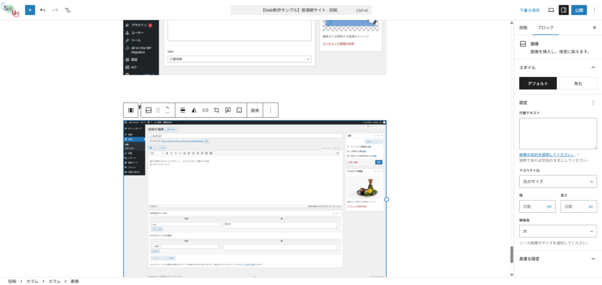Insert a link on the image
This screenshot has width=602, height=285.
(x=205, y=110)
